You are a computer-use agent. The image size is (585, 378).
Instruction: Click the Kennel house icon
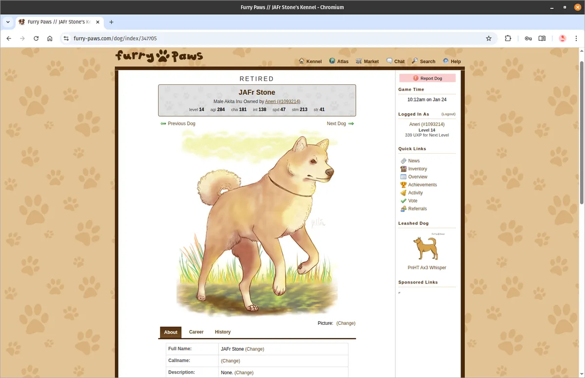[x=301, y=61]
